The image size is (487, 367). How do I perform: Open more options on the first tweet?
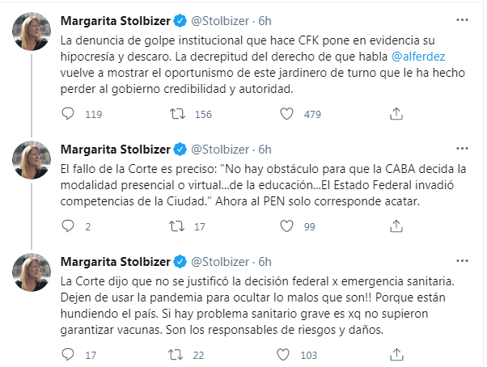click(x=462, y=20)
